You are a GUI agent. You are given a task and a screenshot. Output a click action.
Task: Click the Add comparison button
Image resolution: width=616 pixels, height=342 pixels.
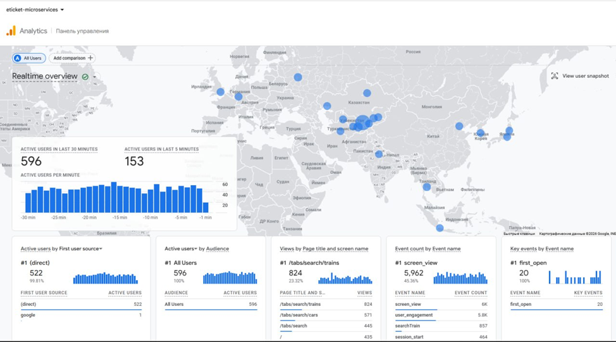72,58
